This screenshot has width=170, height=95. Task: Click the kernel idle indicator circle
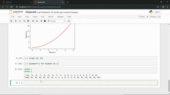click(x=159, y=17)
